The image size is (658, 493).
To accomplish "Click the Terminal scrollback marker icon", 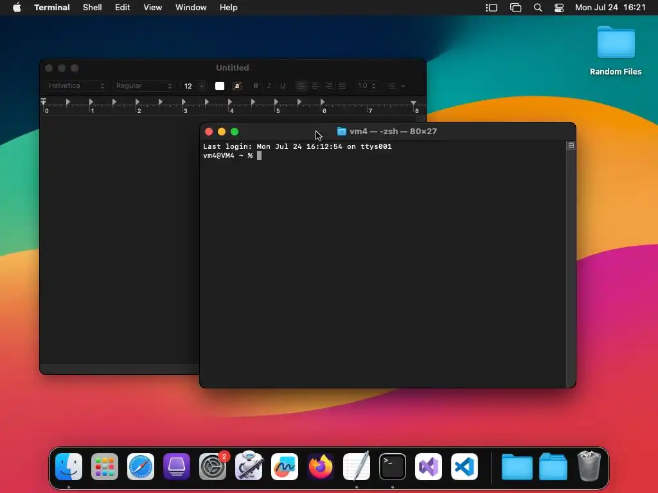I will click(571, 146).
